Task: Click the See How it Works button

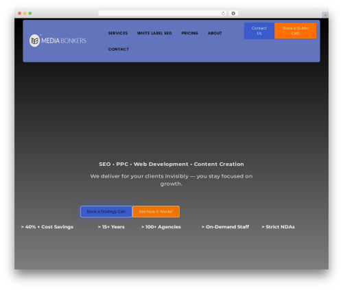Action: click(x=156, y=212)
